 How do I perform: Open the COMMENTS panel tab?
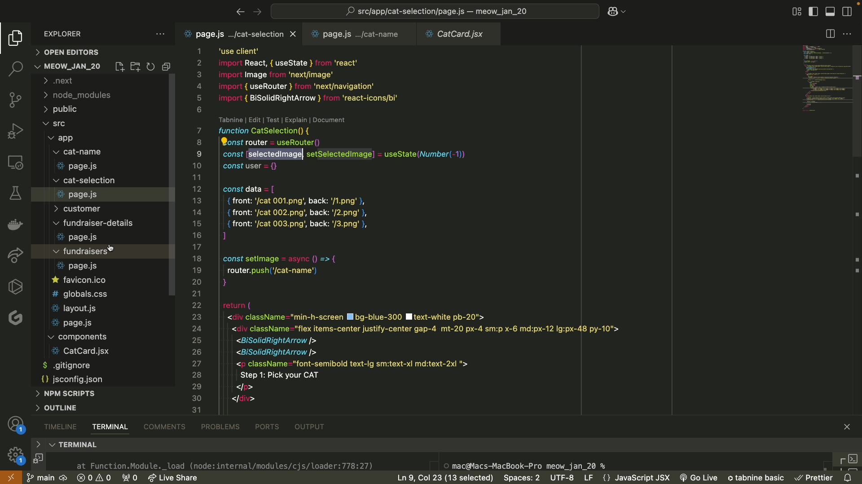pyautogui.click(x=164, y=427)
